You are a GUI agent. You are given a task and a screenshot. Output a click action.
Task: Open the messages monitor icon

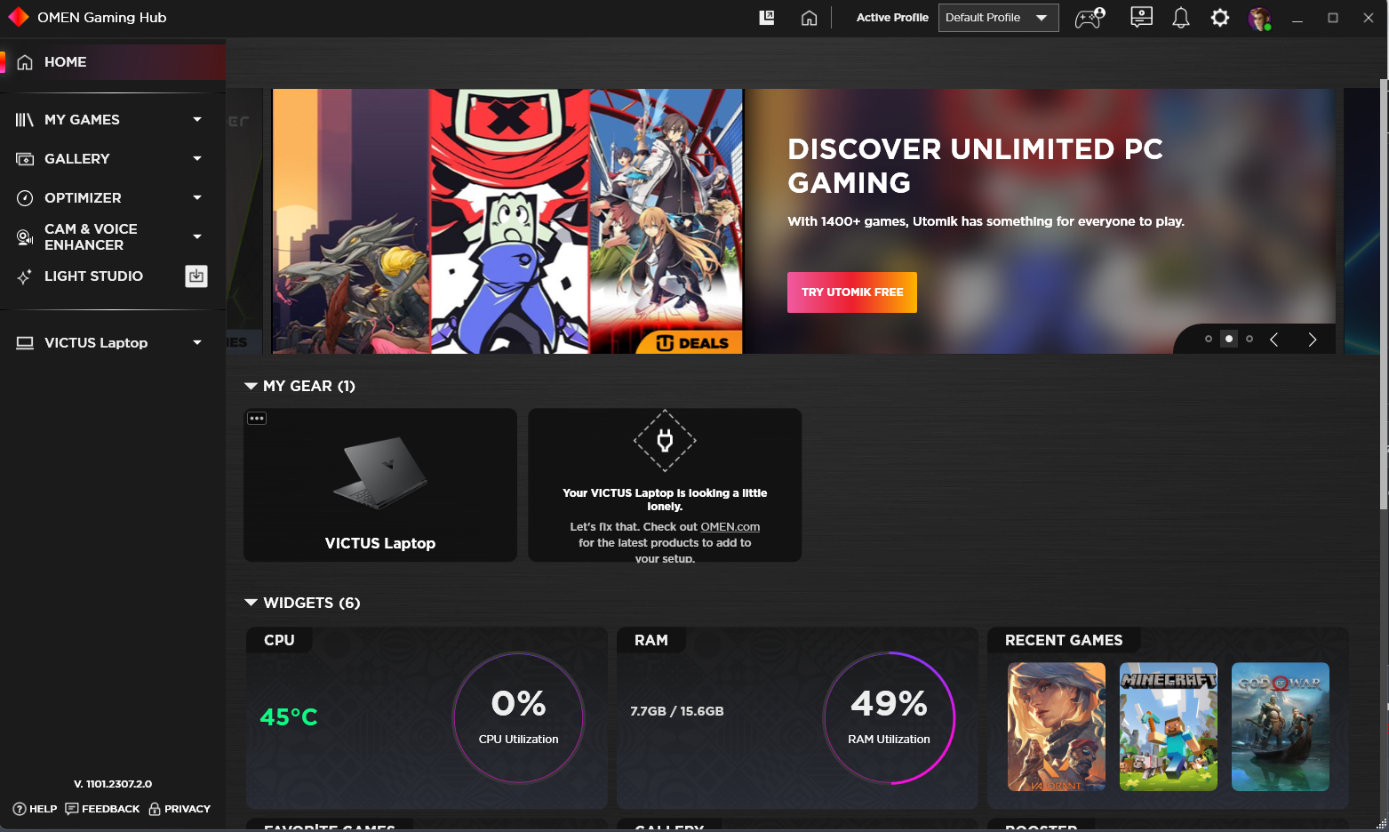tap(1141, 18)
